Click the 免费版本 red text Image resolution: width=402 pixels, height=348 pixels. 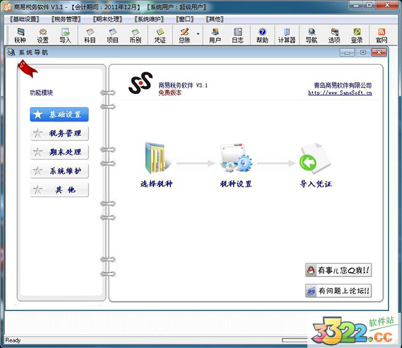(170, 93)
